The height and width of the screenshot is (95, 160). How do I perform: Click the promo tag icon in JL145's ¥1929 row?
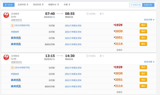[12, 68]
